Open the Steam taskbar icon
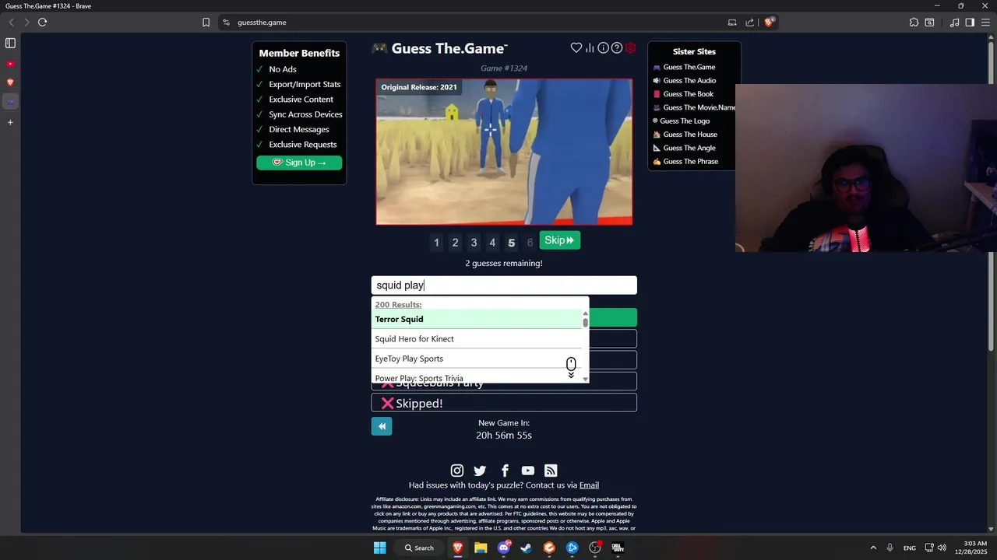The width and height of the screenshot is (997, 560). [526, 548]
